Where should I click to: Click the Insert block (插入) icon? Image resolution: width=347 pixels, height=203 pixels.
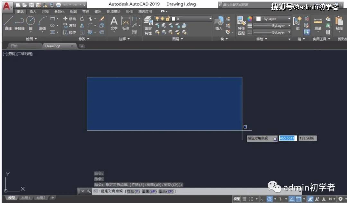[219, 23]
